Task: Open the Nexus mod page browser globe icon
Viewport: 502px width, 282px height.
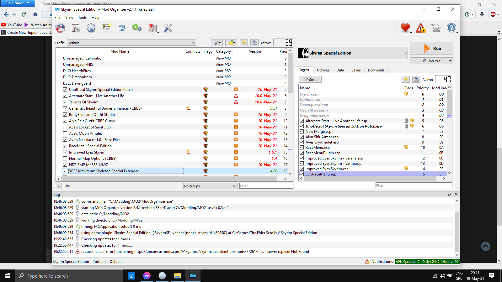Action: point(91,28)
